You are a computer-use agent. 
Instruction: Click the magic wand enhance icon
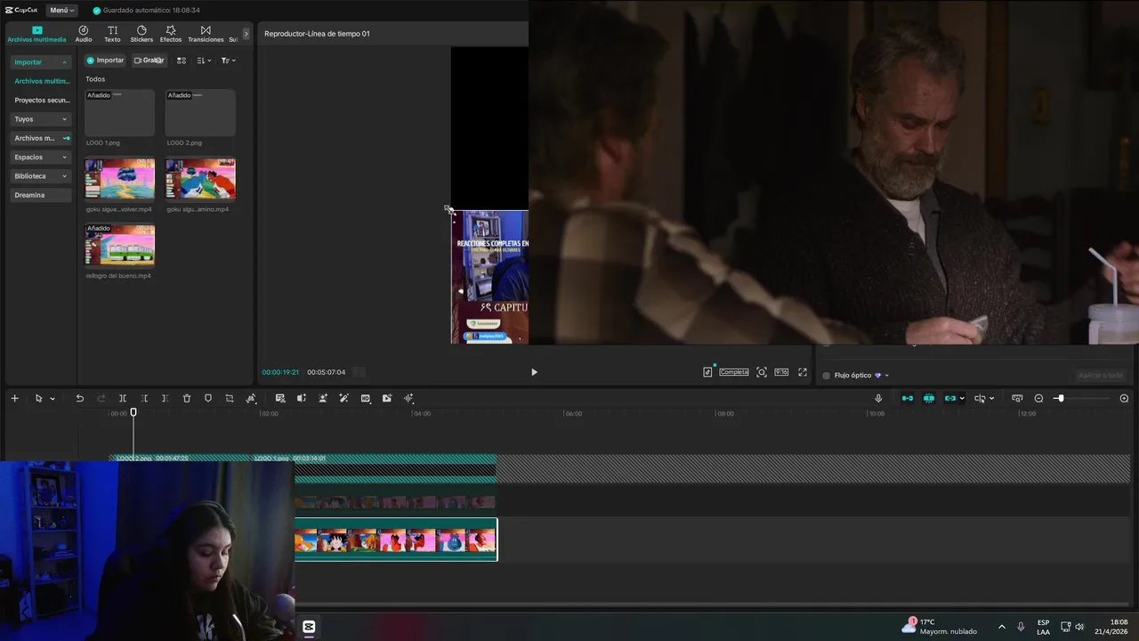(x=344, y=398)
